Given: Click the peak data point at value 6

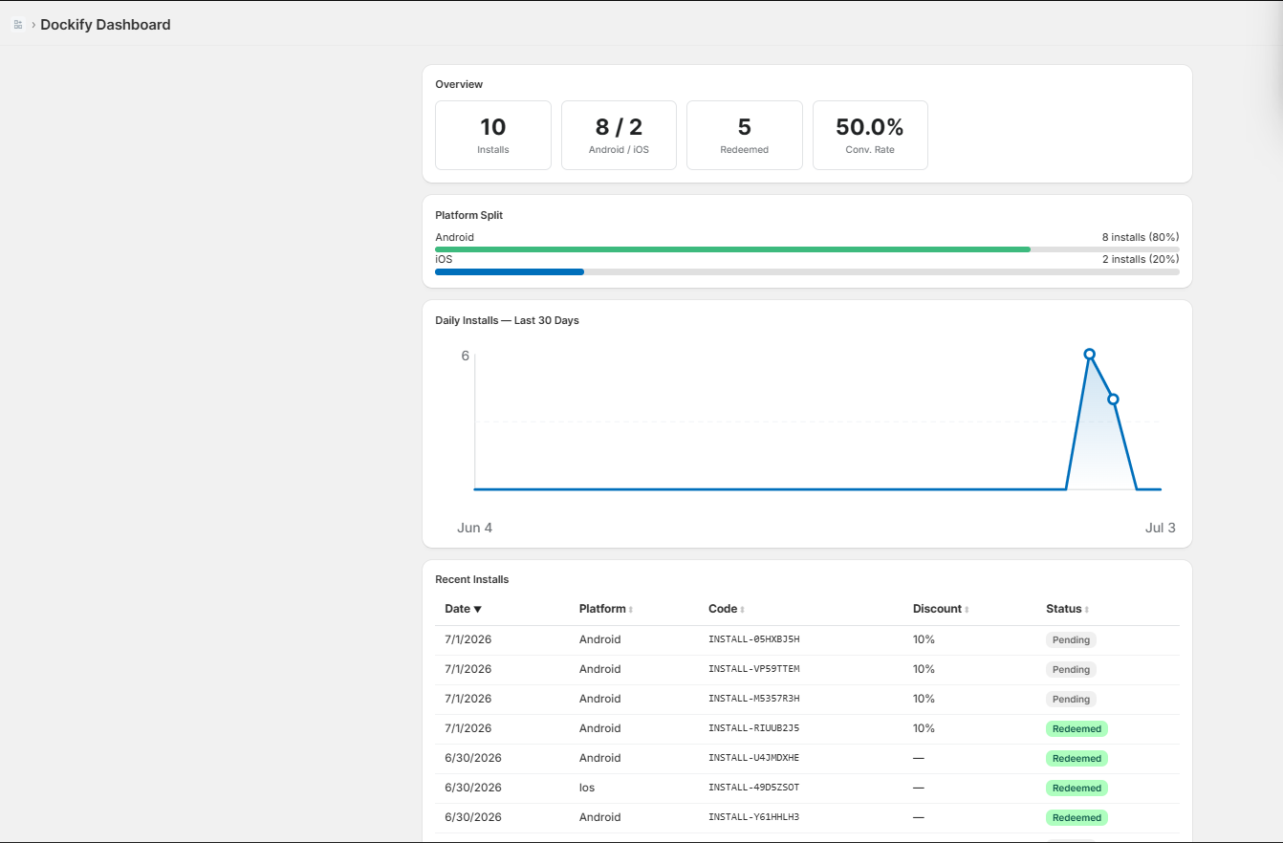Looking at the screenshot, I should [x=1089, y=354].
